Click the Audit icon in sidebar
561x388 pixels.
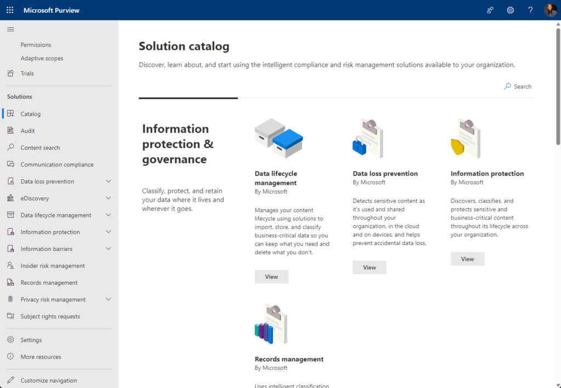click(10, 130)
